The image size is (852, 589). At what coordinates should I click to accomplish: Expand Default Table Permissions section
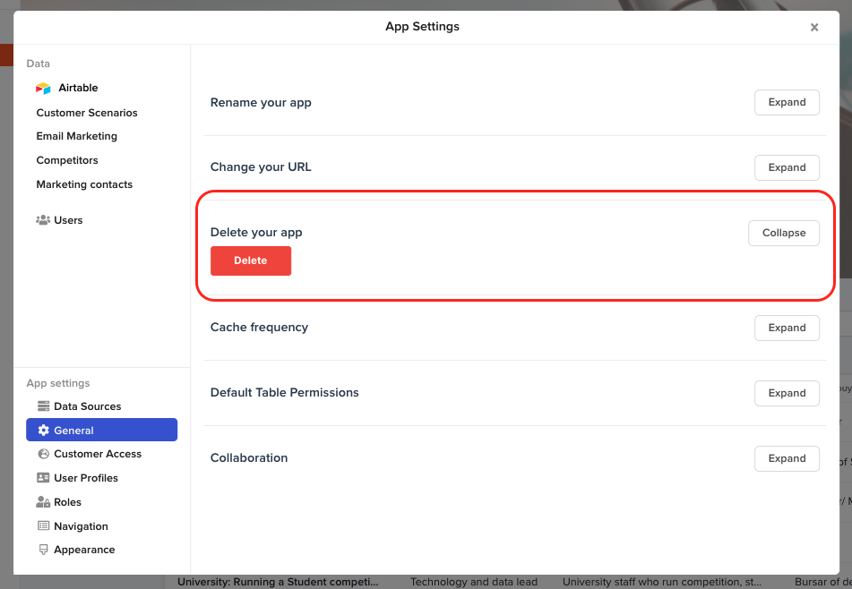pos(787,393)
